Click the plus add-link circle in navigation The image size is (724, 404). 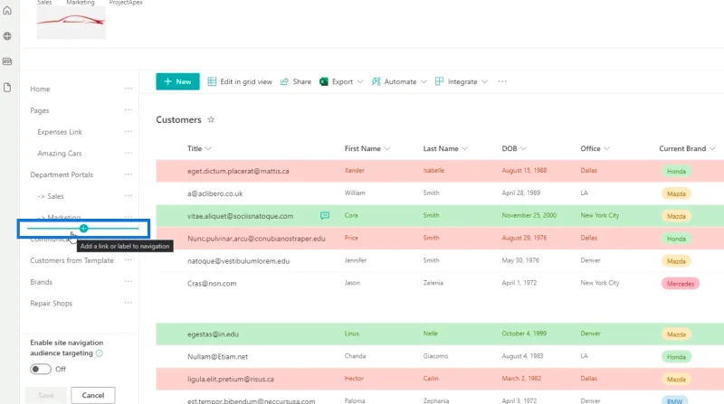(83, 229)
